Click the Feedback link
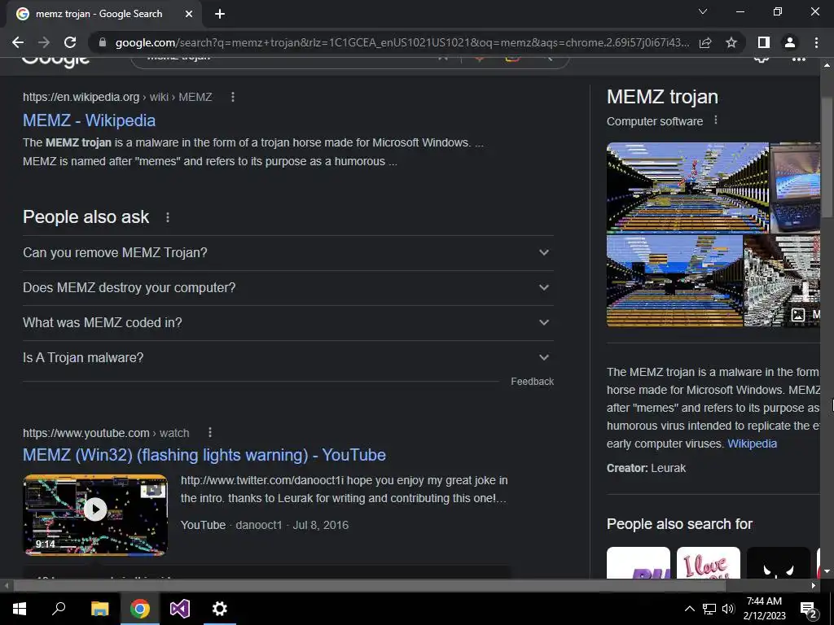 coord(532,382)
